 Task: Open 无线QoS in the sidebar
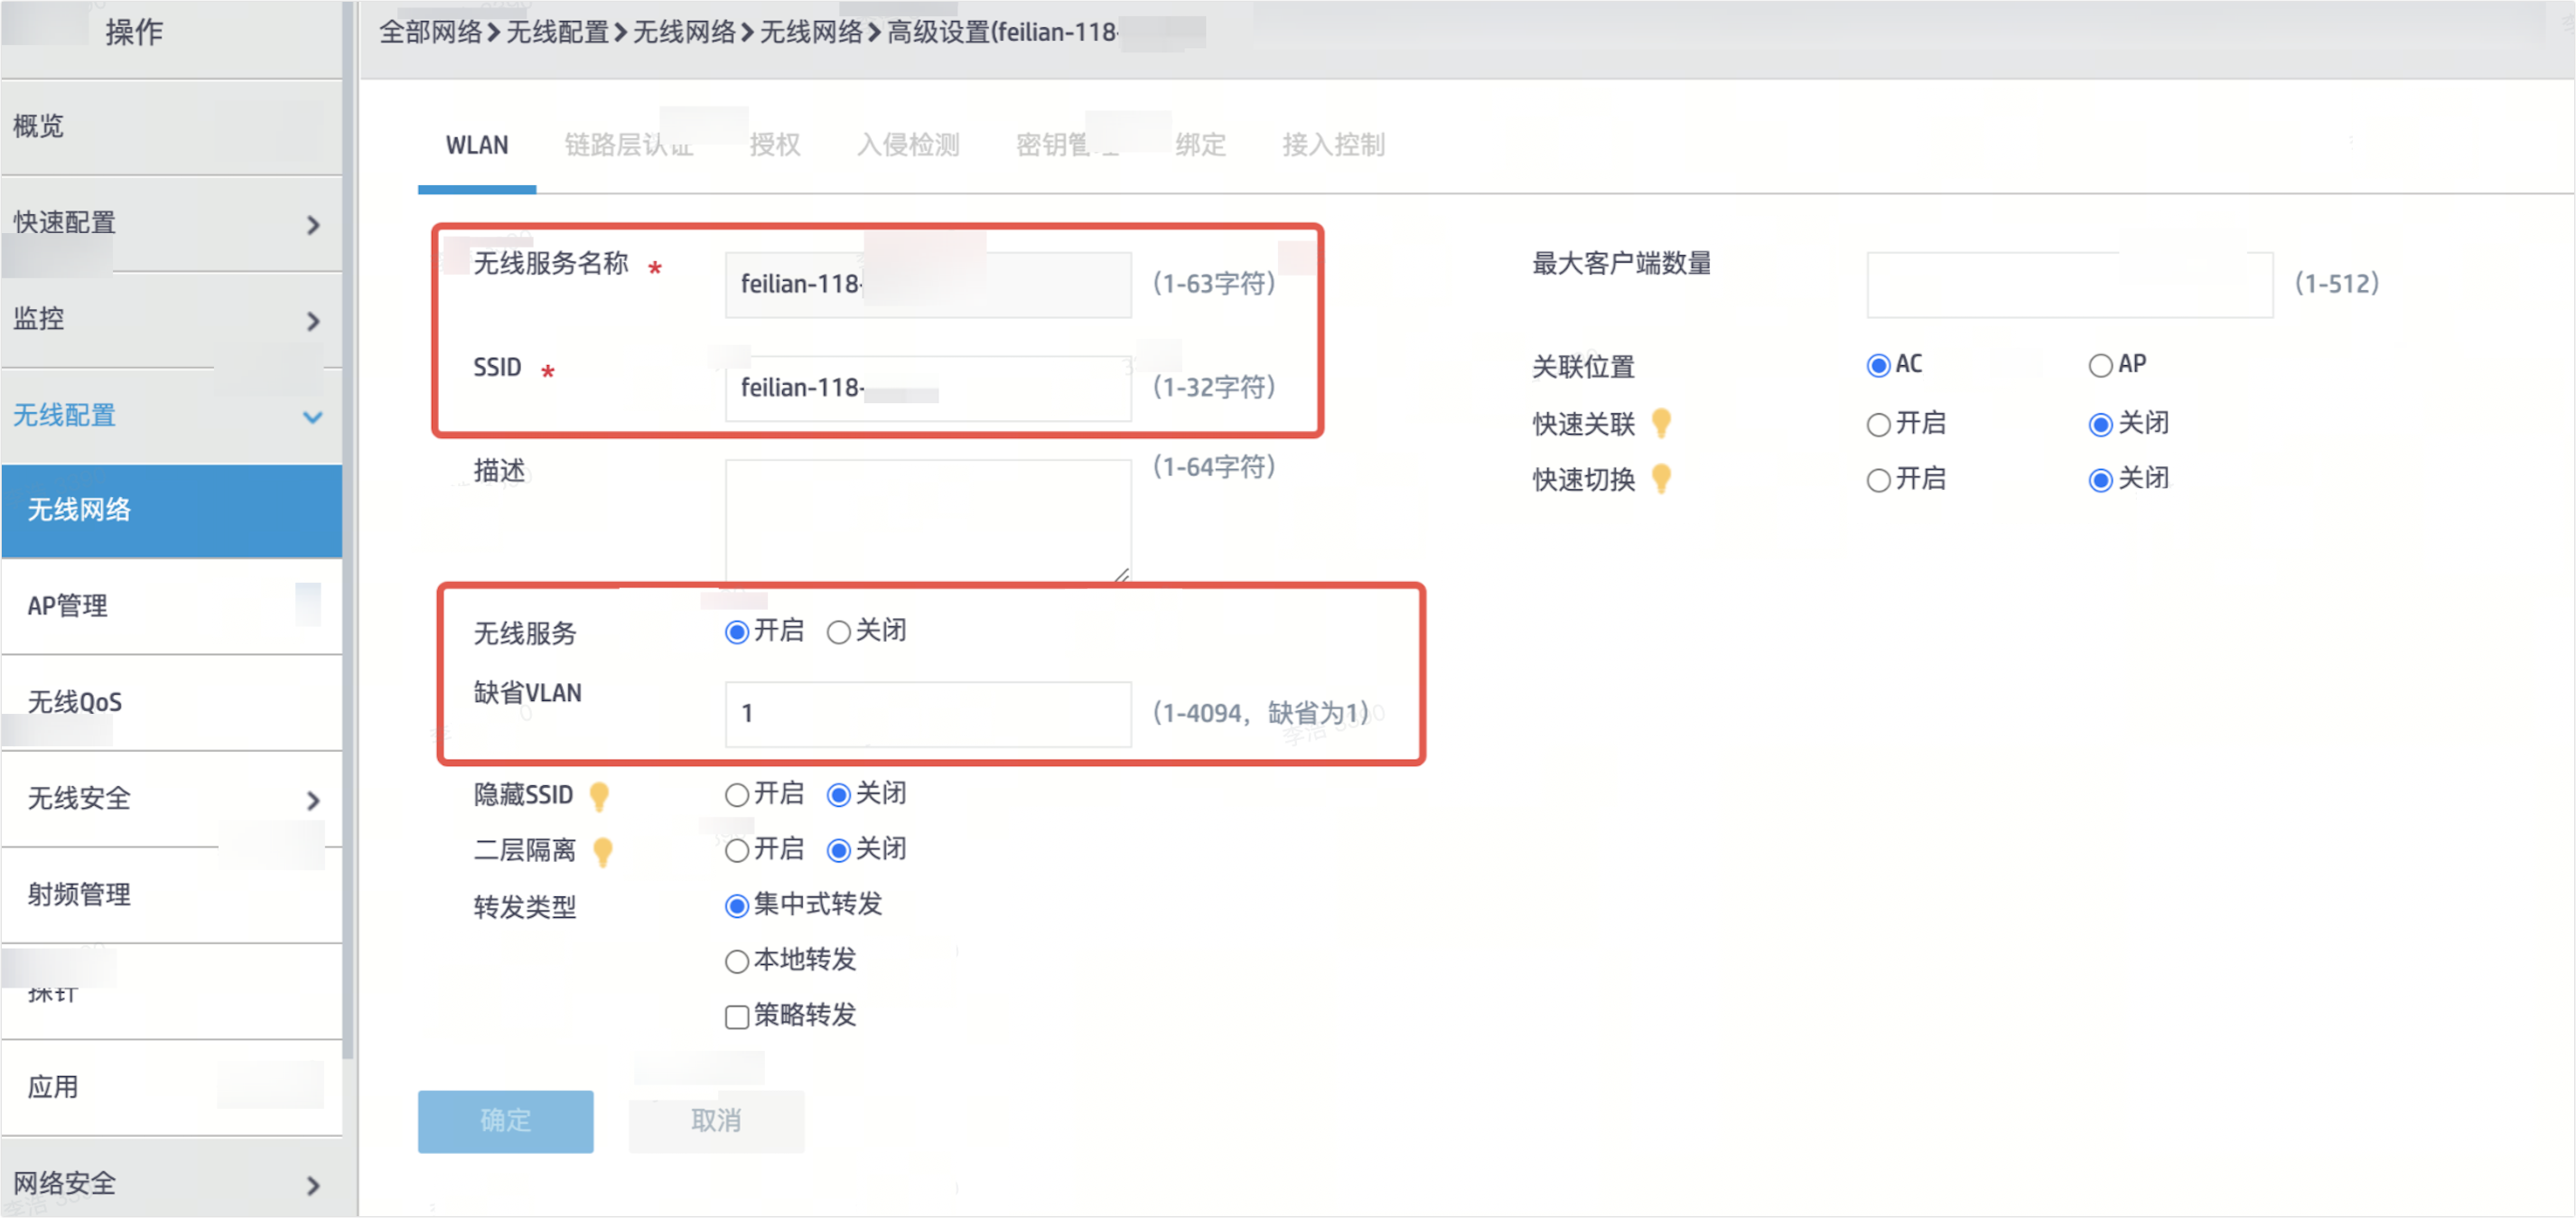tap(171, 703)
